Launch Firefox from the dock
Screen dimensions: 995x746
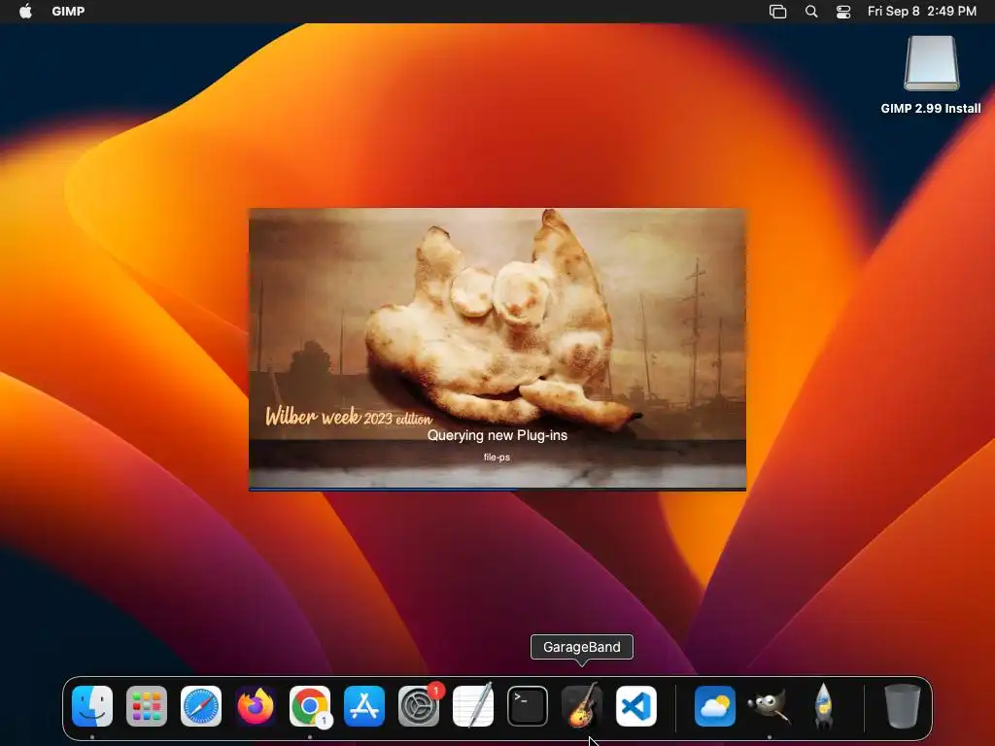point(256,706)
